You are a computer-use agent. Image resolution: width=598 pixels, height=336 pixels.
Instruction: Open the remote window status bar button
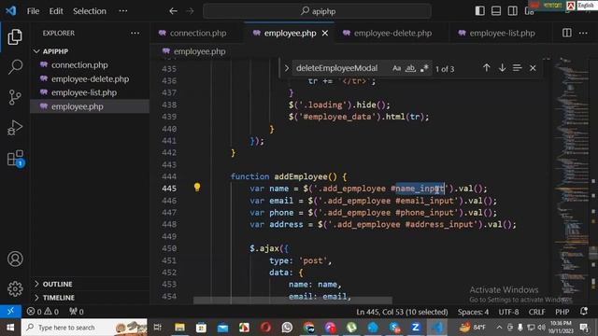click(10, 312)
